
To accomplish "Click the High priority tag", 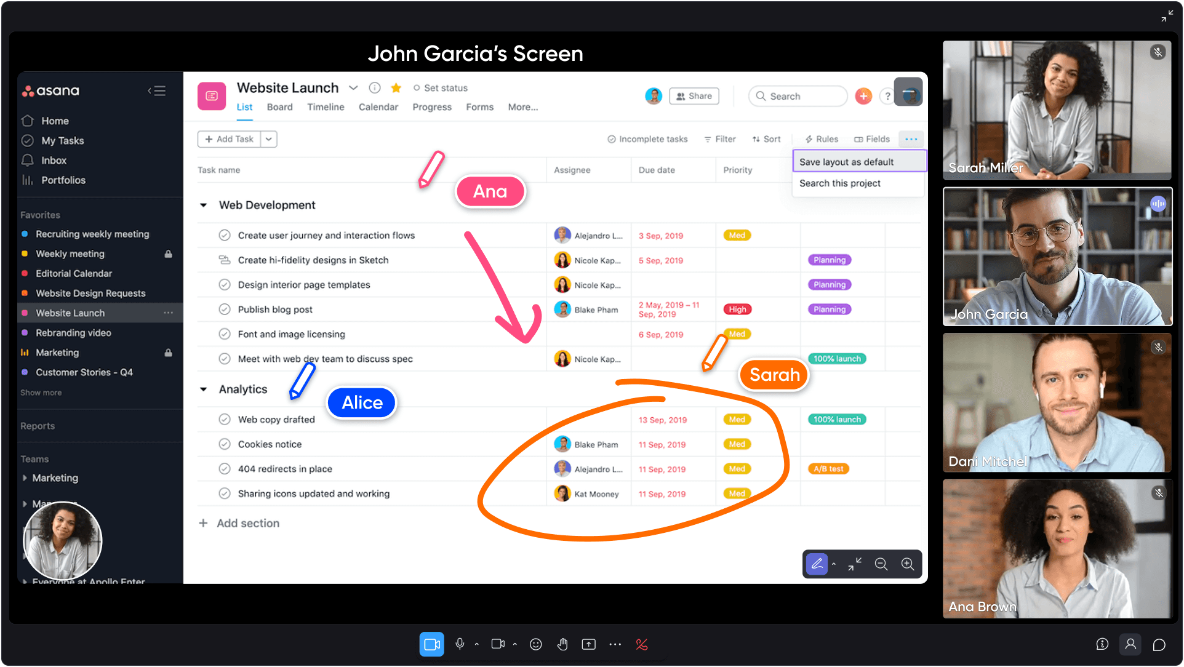I will coord(737,310).
